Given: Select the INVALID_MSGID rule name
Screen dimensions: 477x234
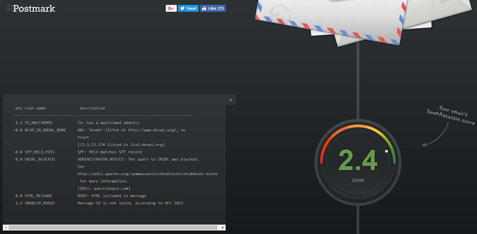Looking at the screenshot, I should 40,203.
